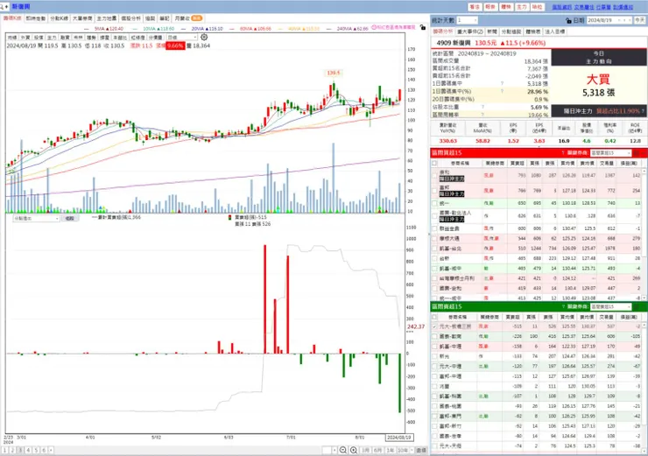Switch to the 分點K線 tab
The width and height of the screenshot is (648, 456).
[x=59, y=18]
